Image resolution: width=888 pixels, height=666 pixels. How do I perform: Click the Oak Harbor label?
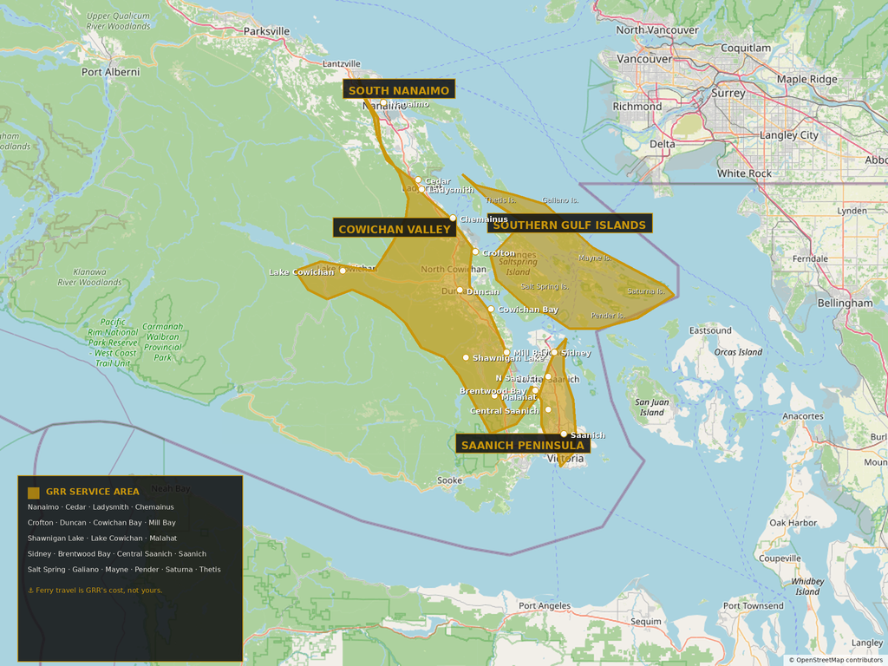tap(793, 523)
